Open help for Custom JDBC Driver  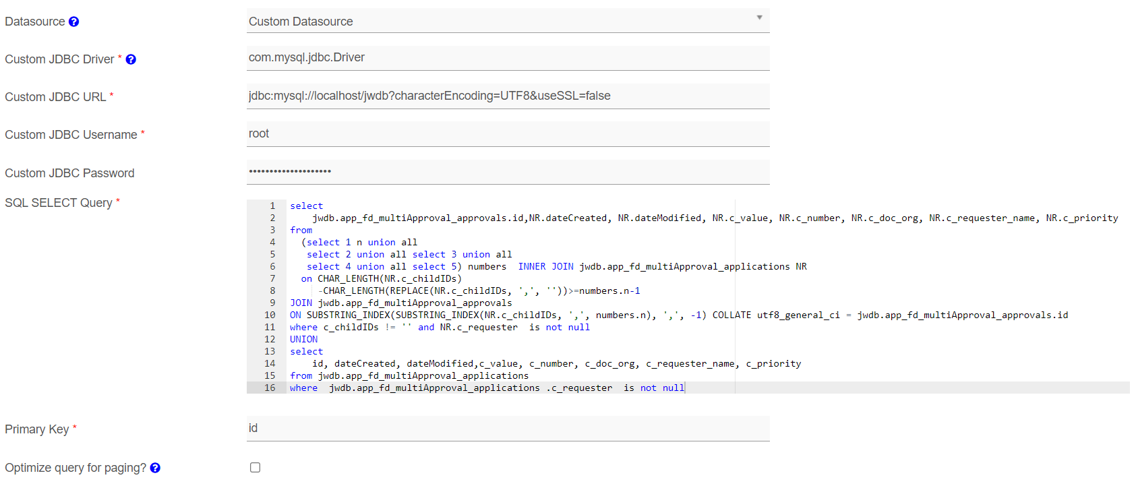(131, 59)
